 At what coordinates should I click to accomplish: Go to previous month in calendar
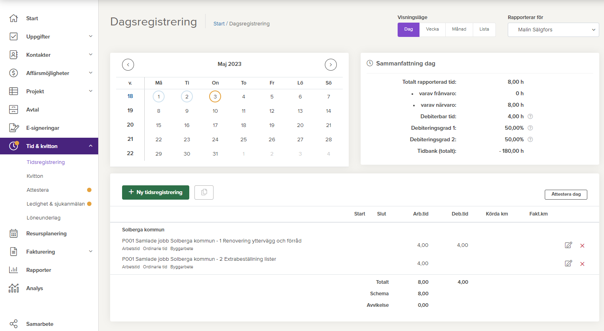coord(128,65)
